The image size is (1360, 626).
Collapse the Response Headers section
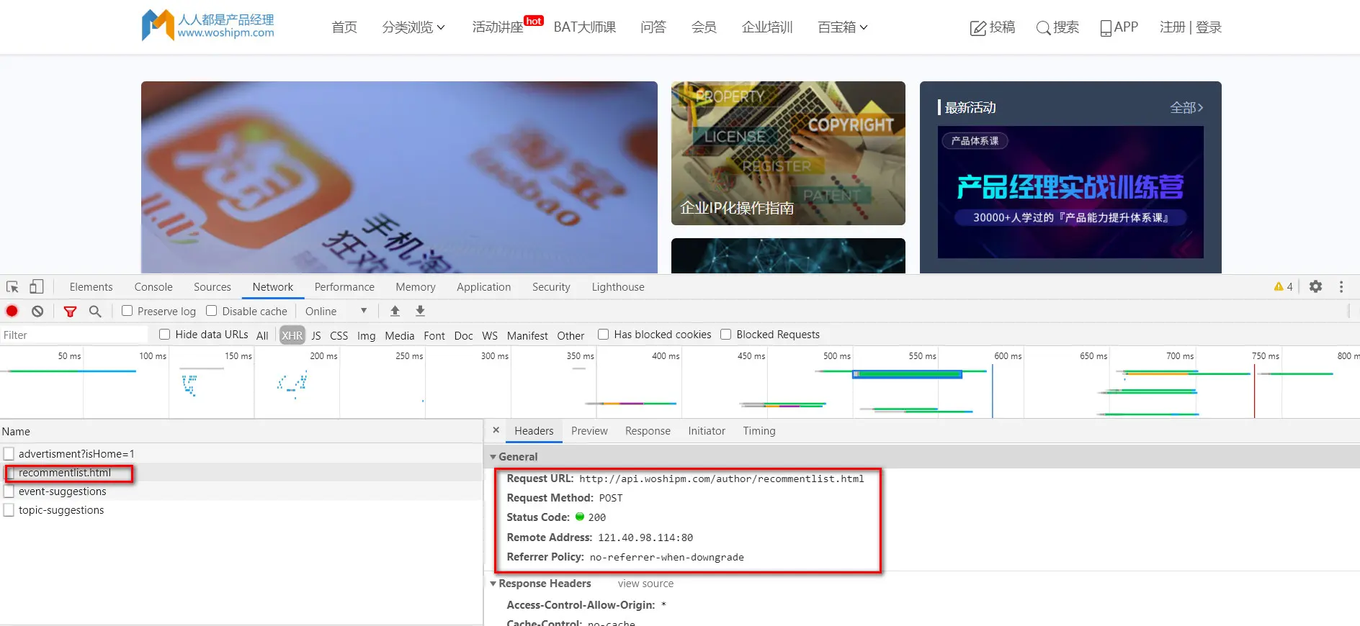click(493, 584)
